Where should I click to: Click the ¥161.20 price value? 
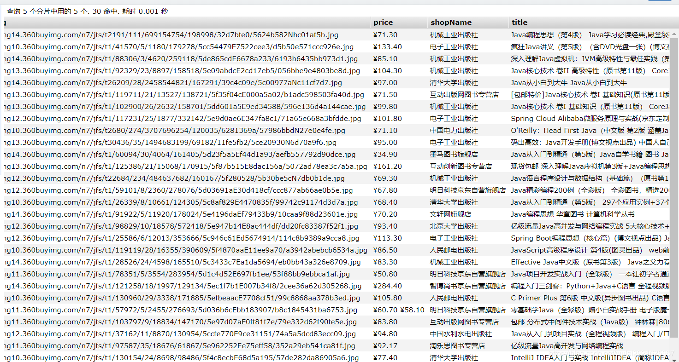tap(388, 167)
